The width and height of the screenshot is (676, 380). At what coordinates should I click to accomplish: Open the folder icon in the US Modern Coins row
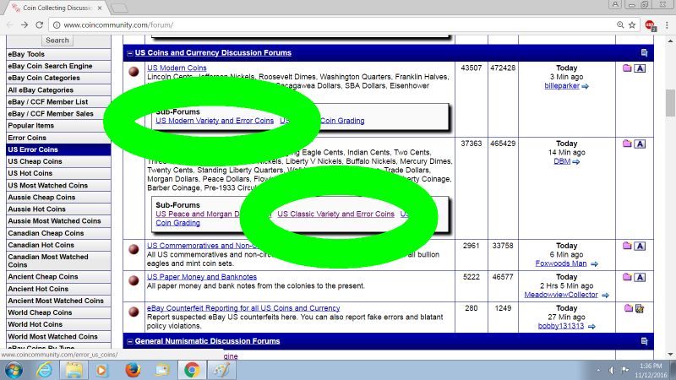point(627,68)
